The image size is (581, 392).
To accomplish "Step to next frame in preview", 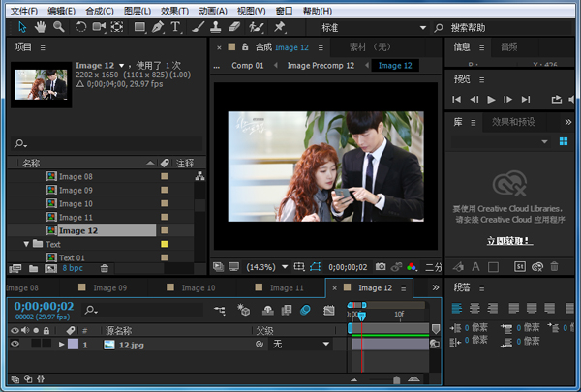I will [508, 100].
